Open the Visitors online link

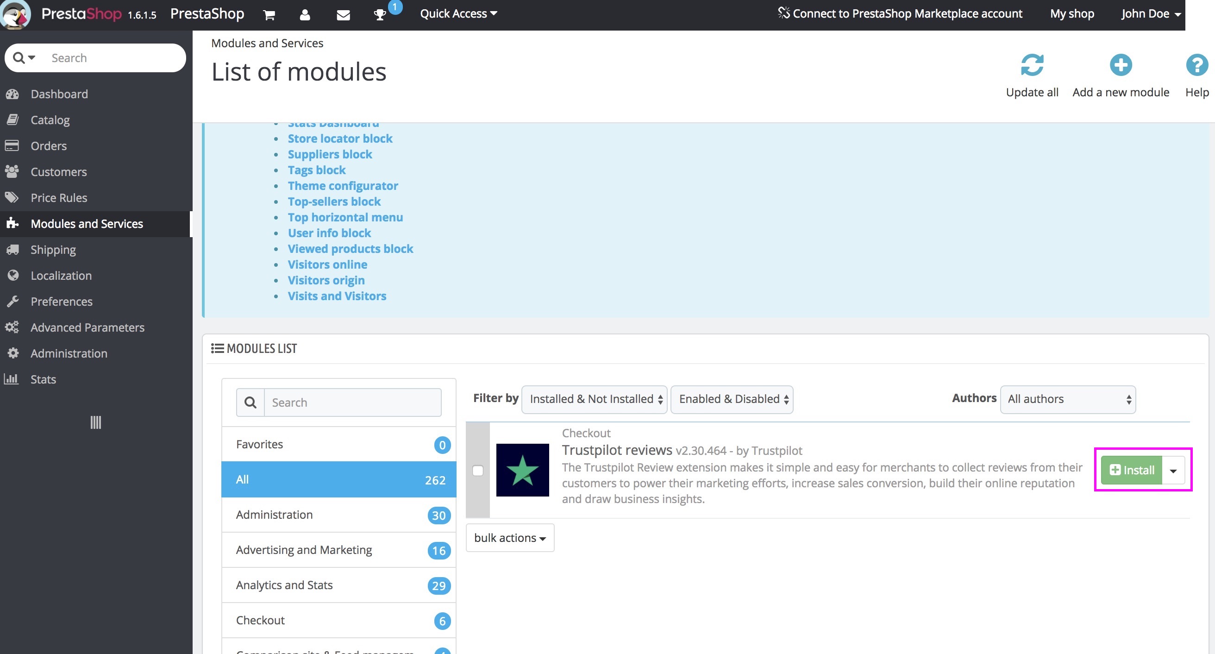click(327, 264)
